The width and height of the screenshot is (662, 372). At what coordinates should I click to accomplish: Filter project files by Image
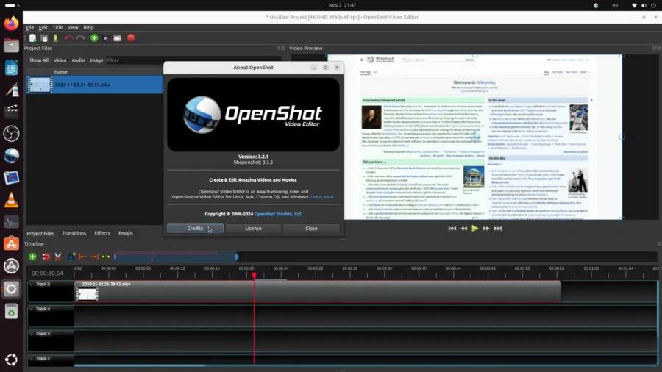96,60
